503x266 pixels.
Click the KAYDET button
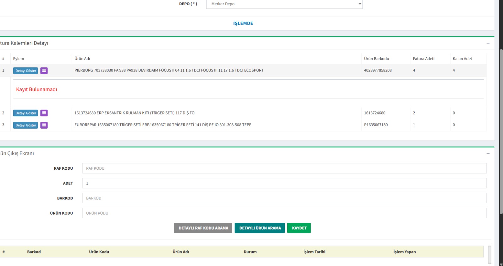click(x=299, y=228)
